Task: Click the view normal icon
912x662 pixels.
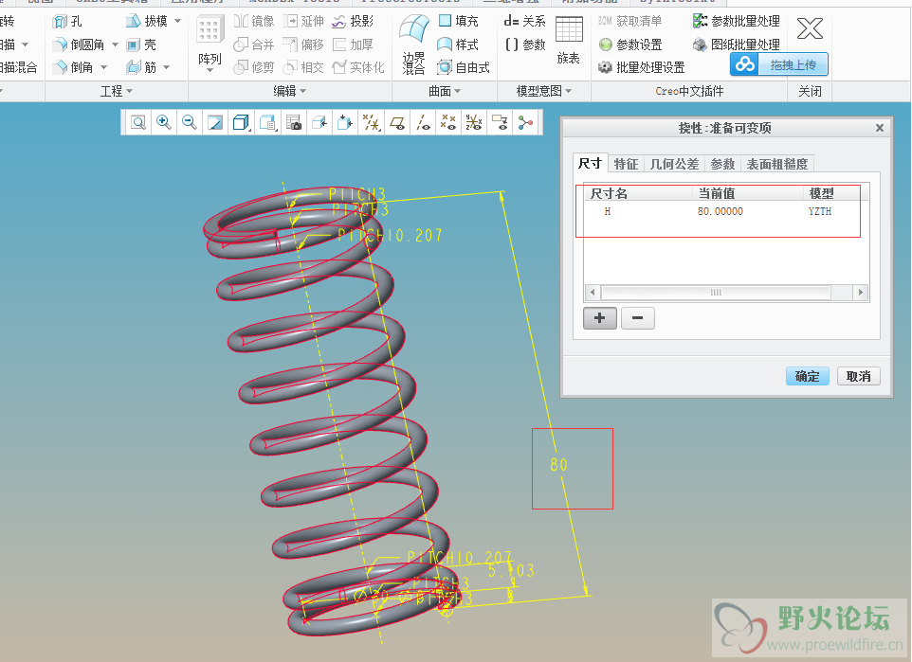Action: pos(319,122)
